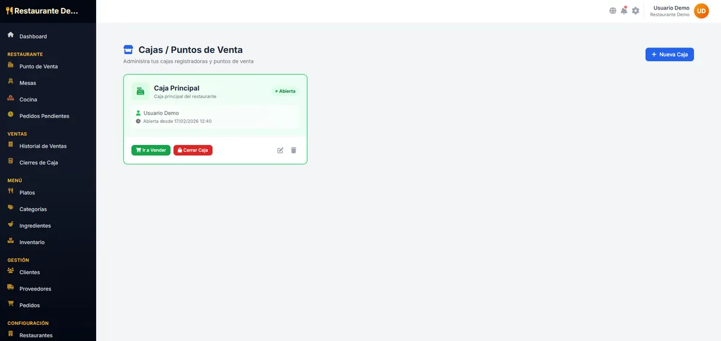Click the Ir a Vender button
The image size is (721, 341).
pos(151,150)
